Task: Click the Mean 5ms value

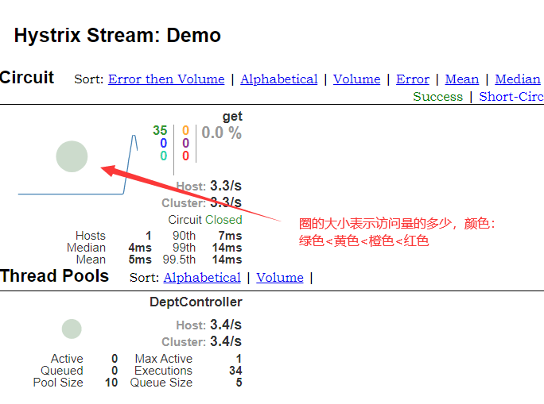Action: [140, 260]
